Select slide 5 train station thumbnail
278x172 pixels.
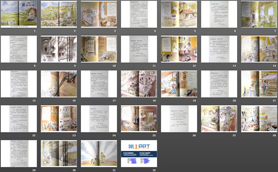[179, 14]
